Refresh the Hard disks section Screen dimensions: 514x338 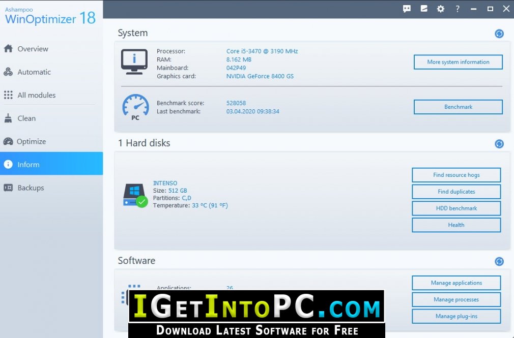[499, 144]
